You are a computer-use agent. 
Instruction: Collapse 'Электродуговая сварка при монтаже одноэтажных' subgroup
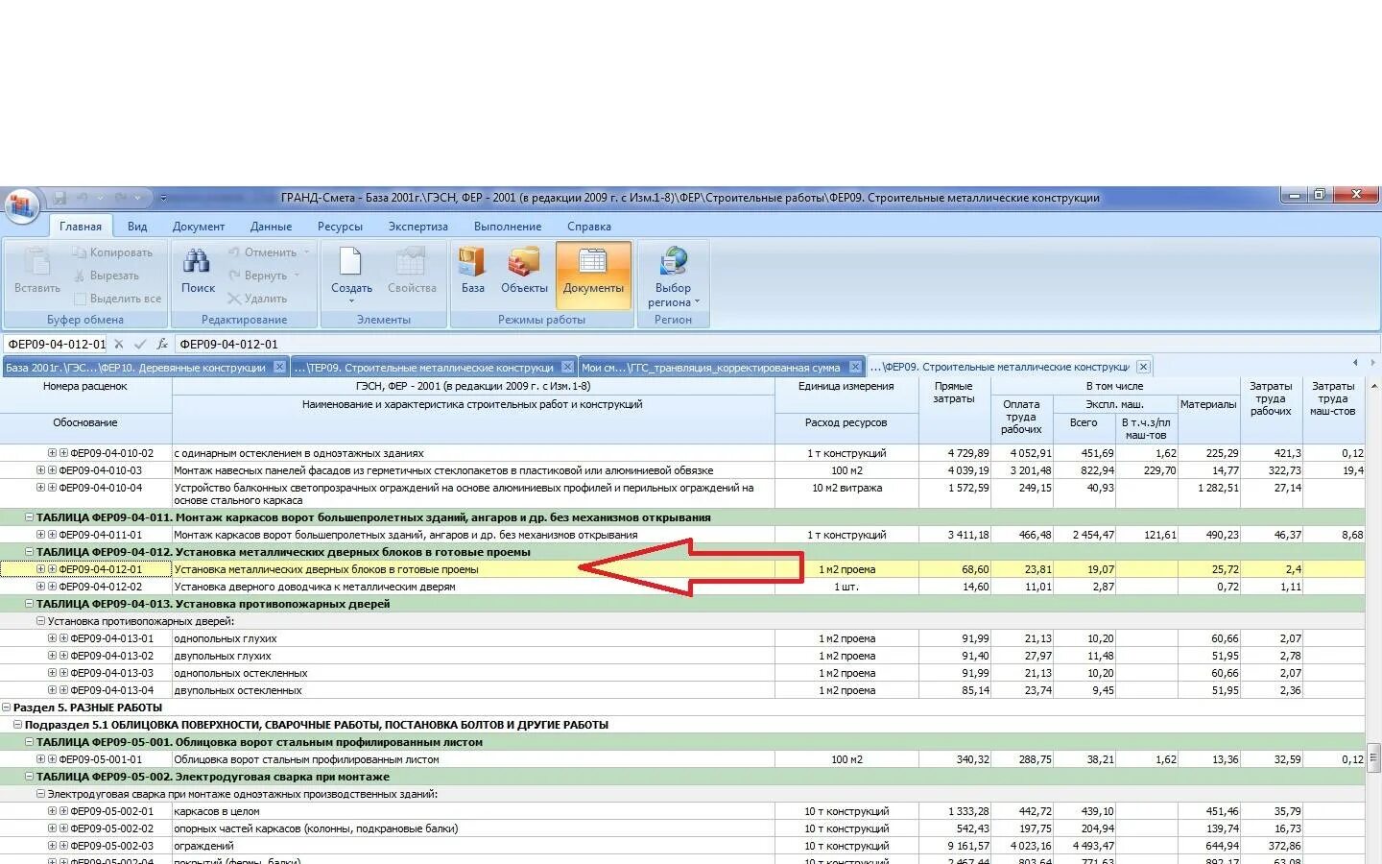pyautogui.click(x=40, y=794)
